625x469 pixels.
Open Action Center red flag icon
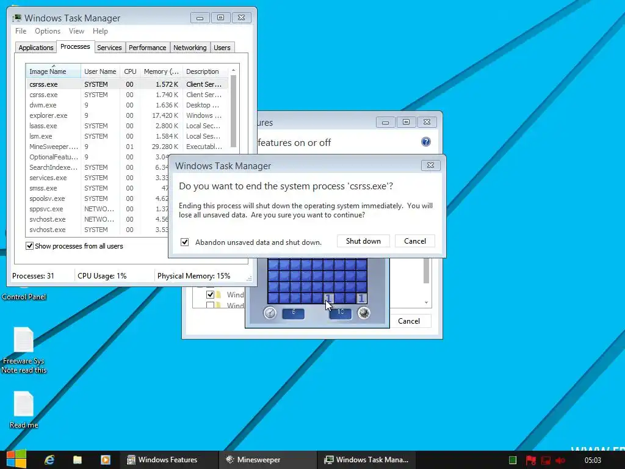[x=530, y=460]
